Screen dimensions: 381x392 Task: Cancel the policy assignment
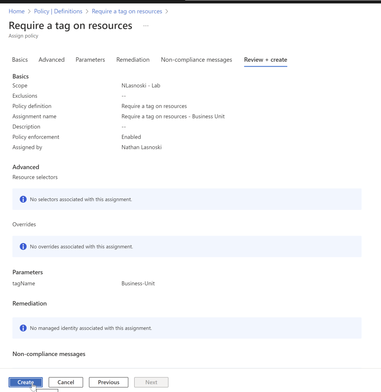point(65,382)
